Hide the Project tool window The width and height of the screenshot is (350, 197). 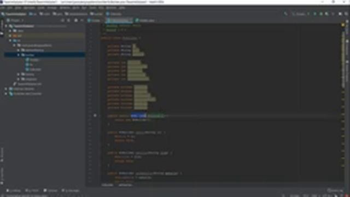click(82, 20)
